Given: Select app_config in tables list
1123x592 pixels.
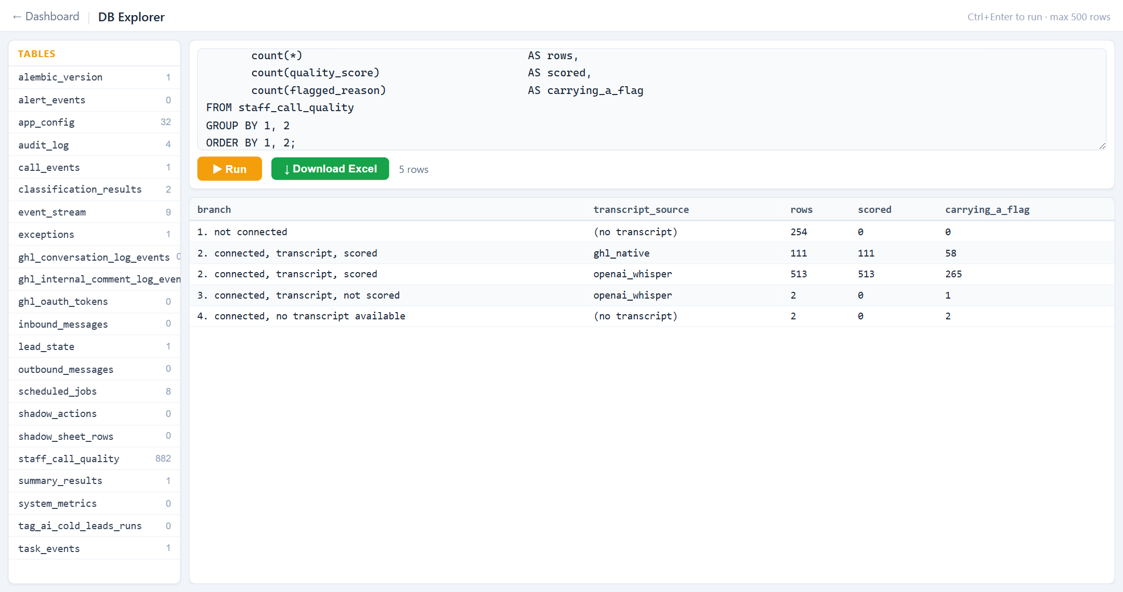Looking at the screenshot, I should click(x=94, y=122).
